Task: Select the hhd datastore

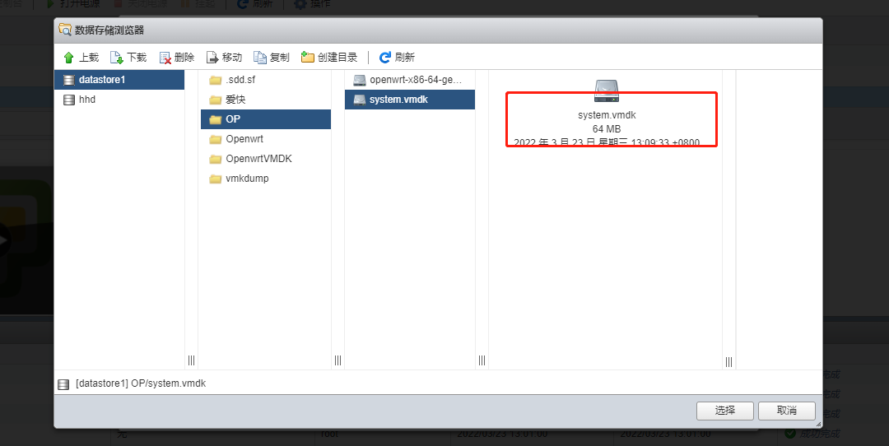Action: 86,100
